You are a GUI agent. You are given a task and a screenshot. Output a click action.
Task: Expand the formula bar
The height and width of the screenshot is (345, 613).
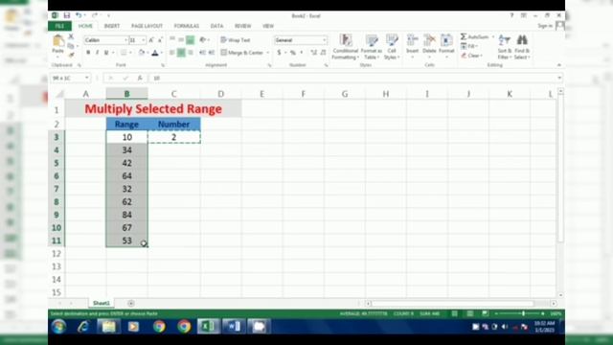point(559,78)
